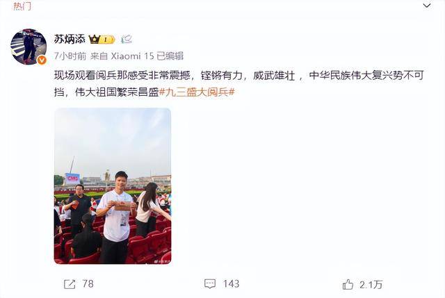
Task: Click the repost share icon
Action: tap(70, 284)
